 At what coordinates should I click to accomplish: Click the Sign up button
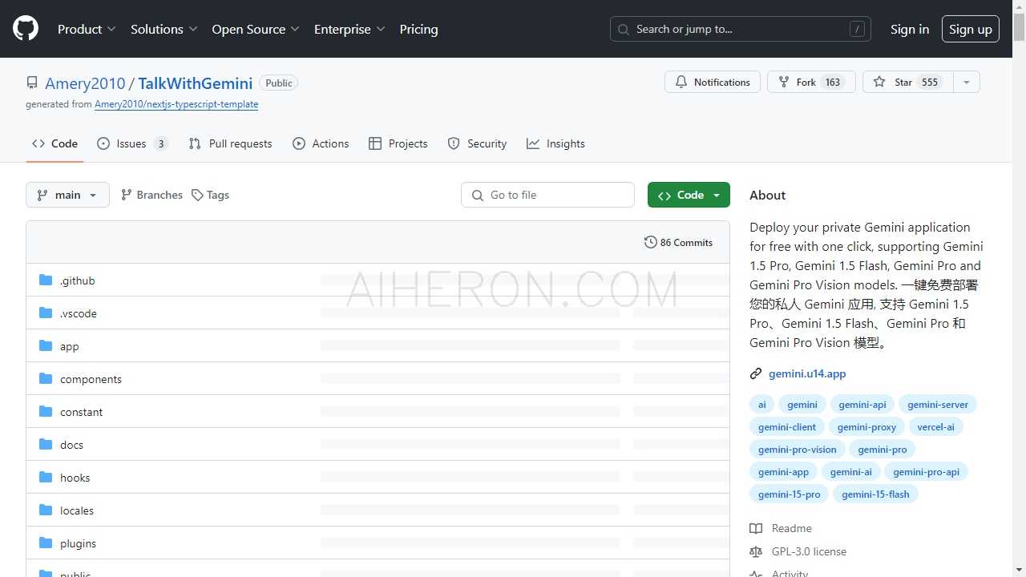click(x=970, y=29)
